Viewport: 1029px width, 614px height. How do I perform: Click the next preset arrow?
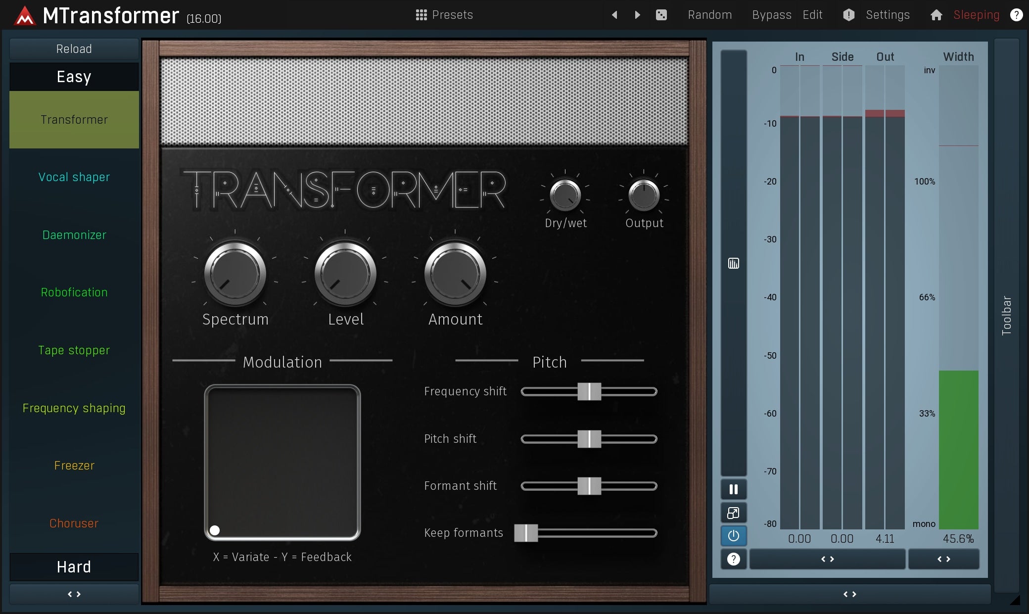coord(637,15)
